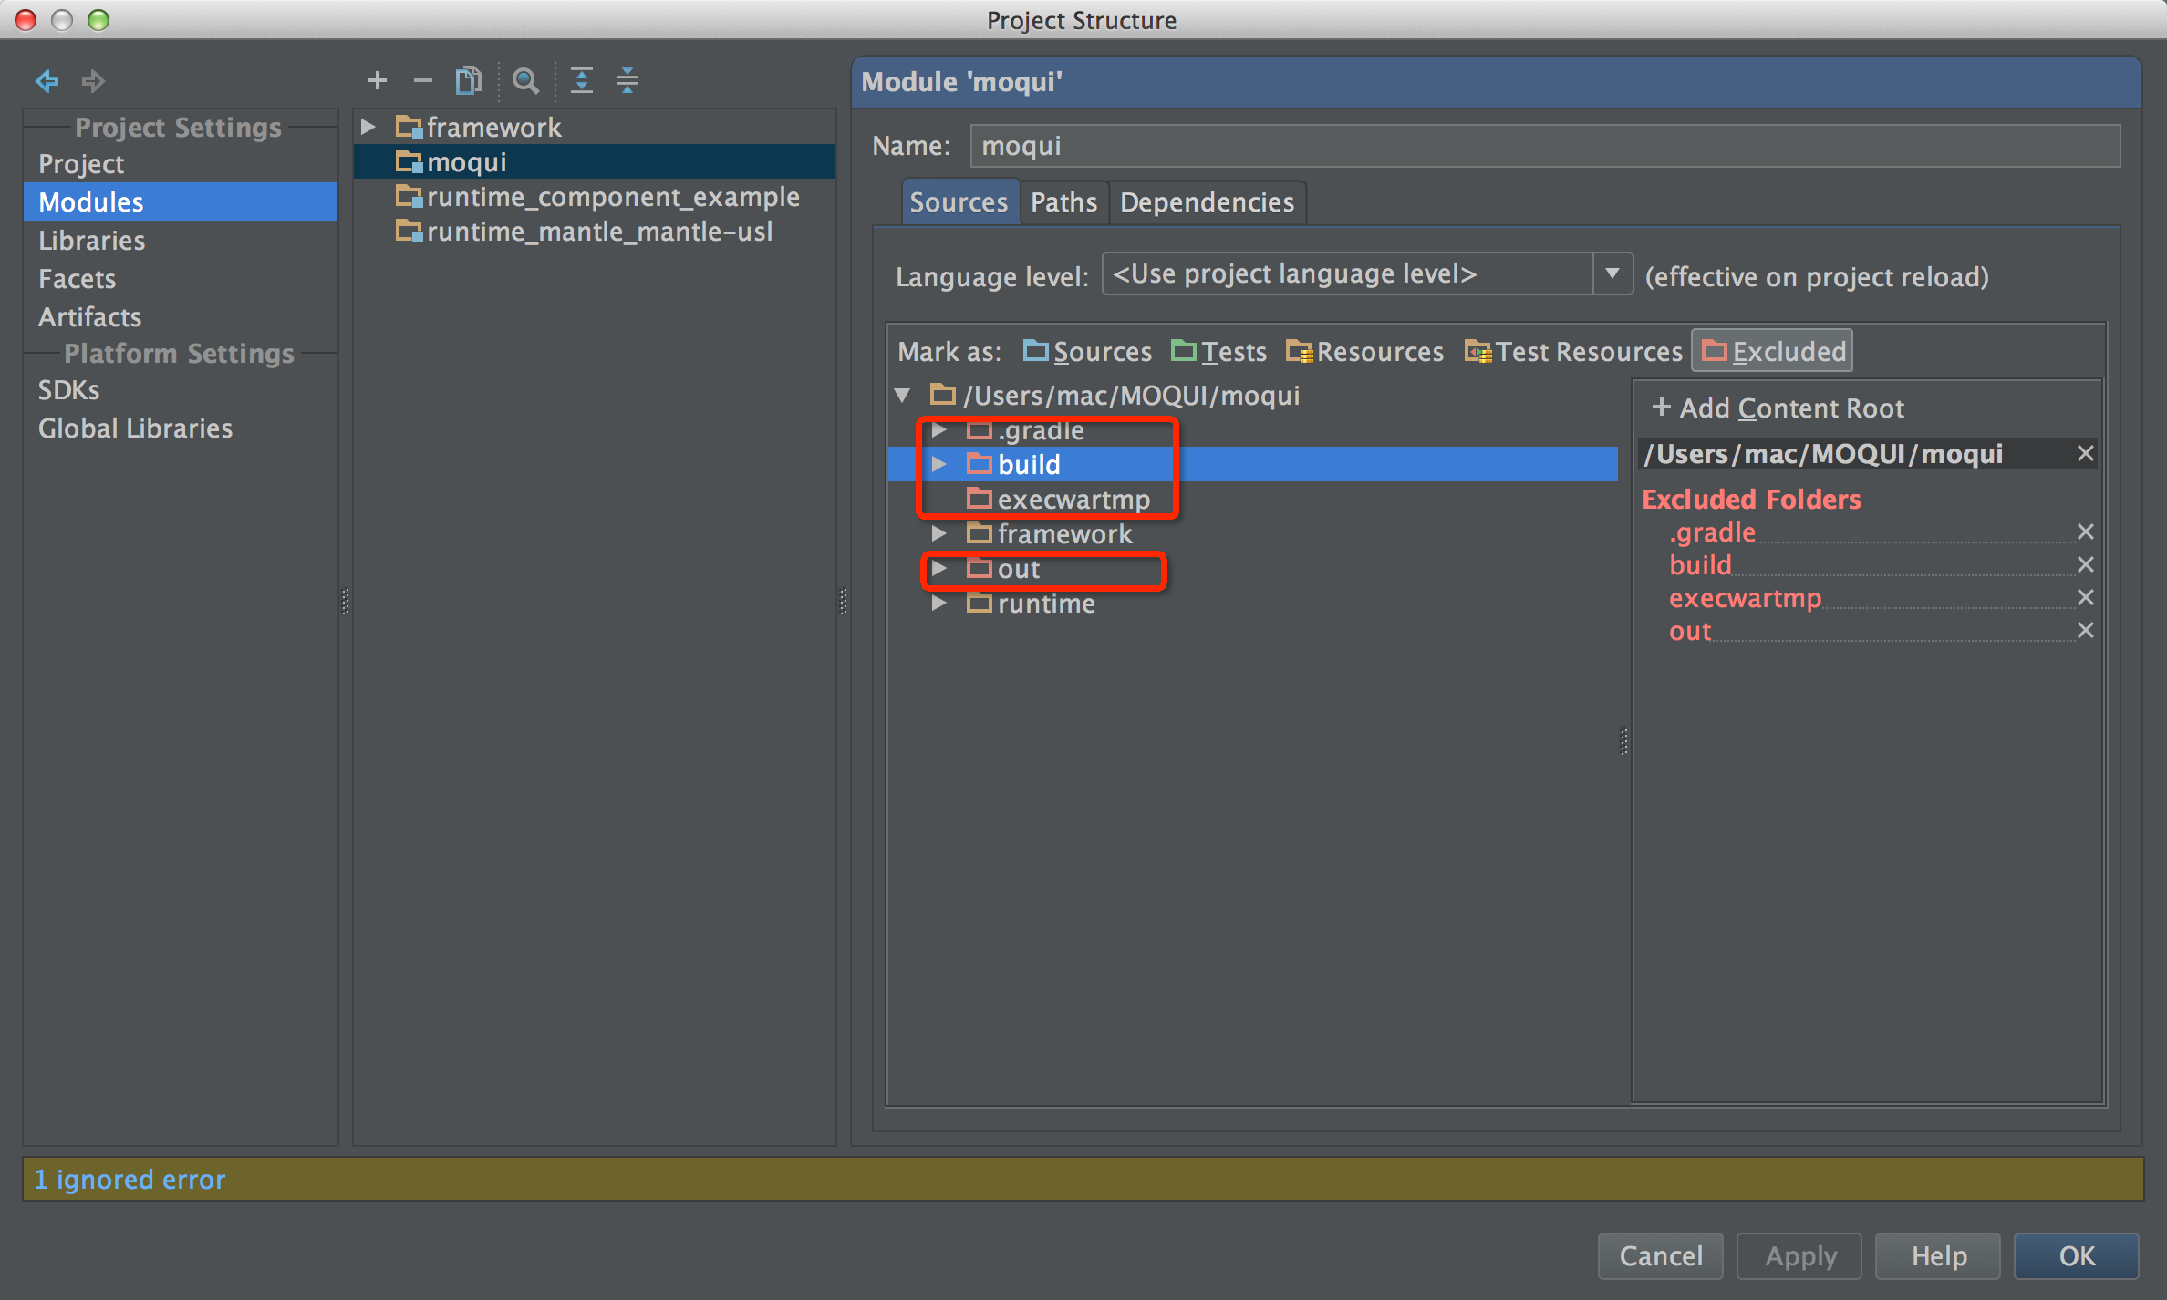Click Add Content Root
The width and height of the screenshot is (2167, 1300).
pos(1778,408)
